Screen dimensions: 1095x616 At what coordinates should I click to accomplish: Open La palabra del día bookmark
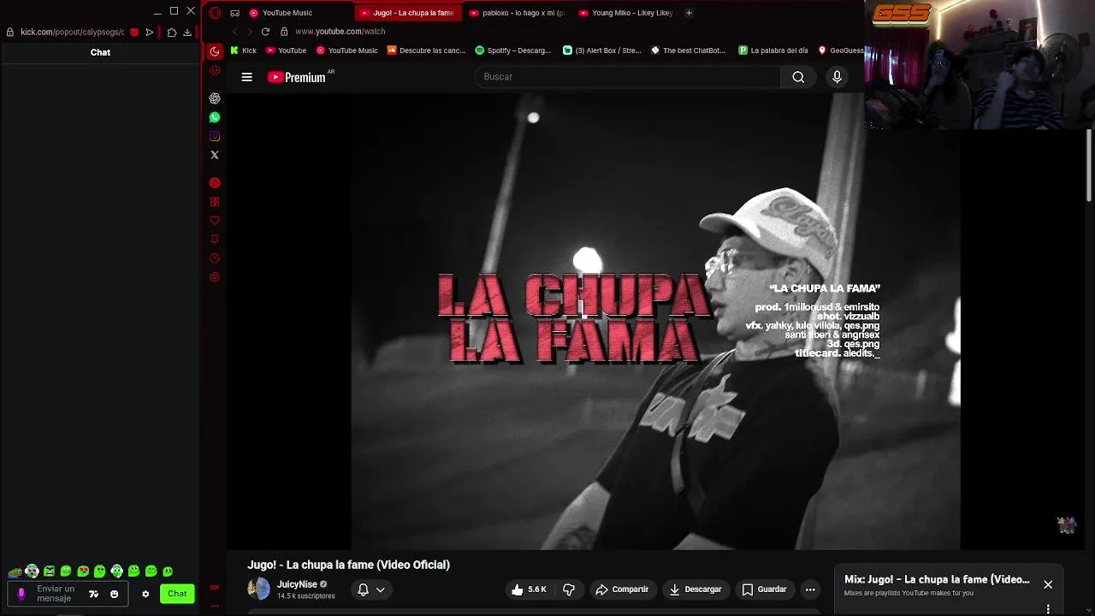coord(773,50)
